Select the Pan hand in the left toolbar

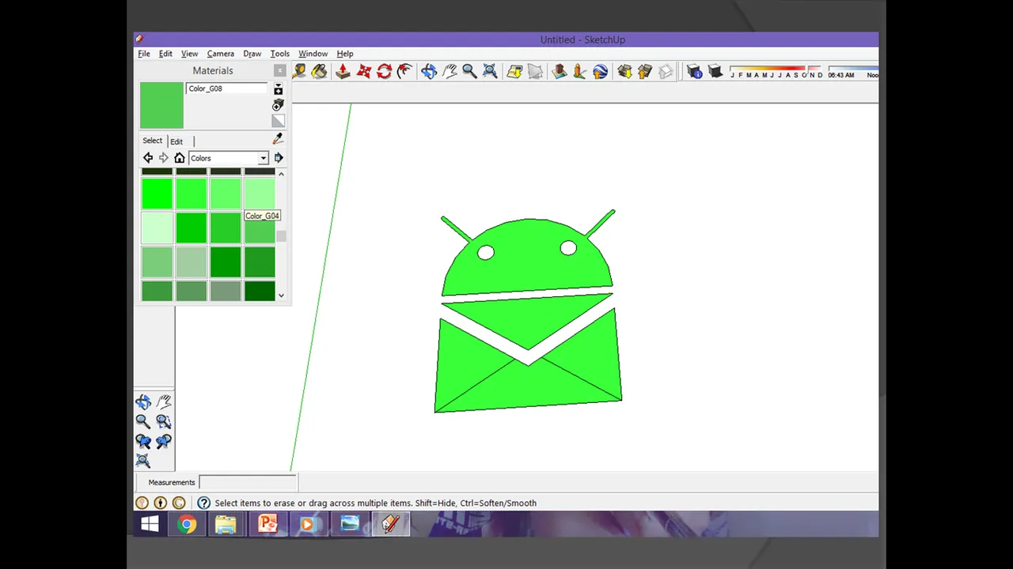click(x=163, y=402)
